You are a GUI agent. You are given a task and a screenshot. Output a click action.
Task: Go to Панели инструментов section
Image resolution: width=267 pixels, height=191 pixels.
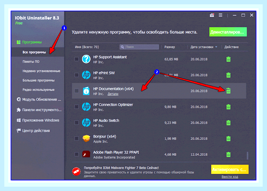coord(39,110)
